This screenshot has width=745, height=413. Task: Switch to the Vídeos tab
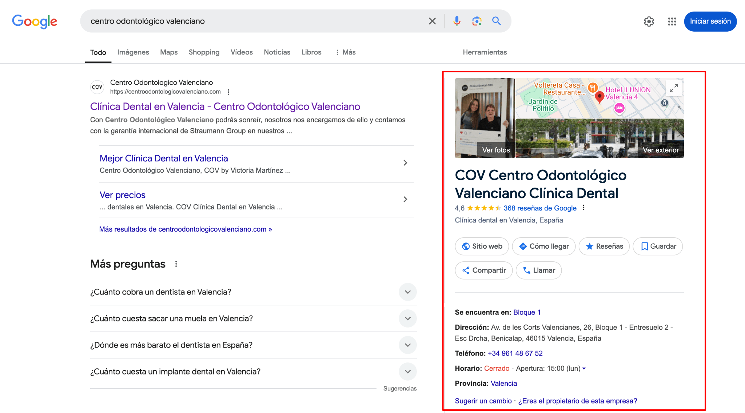(242, 52)
